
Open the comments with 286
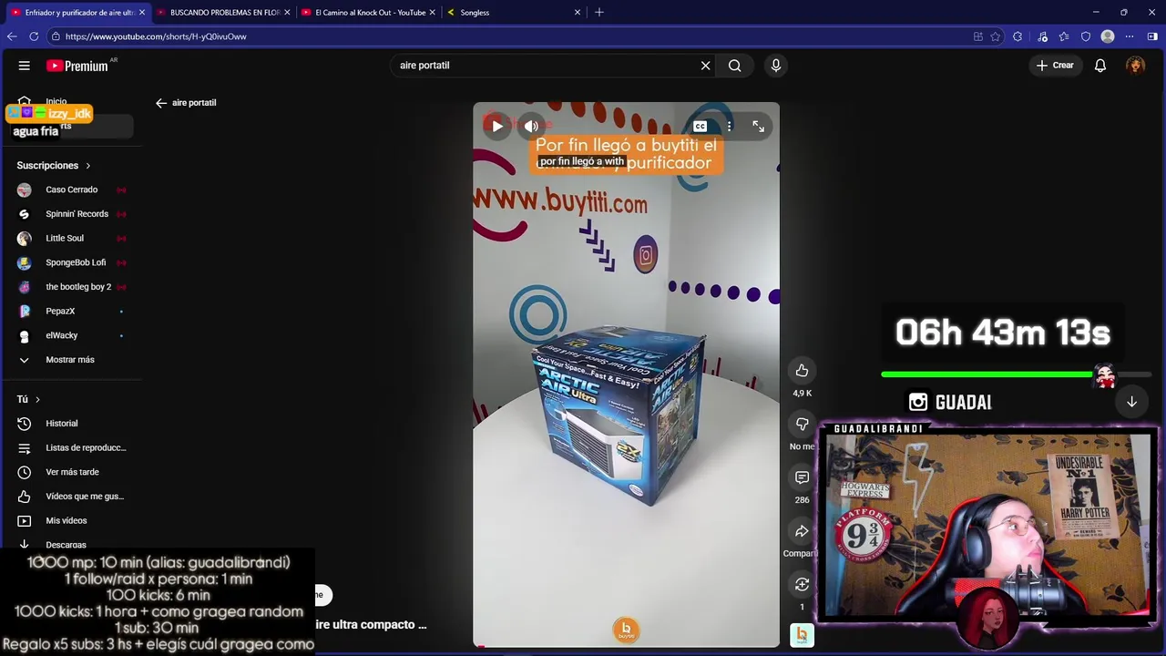[802, 477]
